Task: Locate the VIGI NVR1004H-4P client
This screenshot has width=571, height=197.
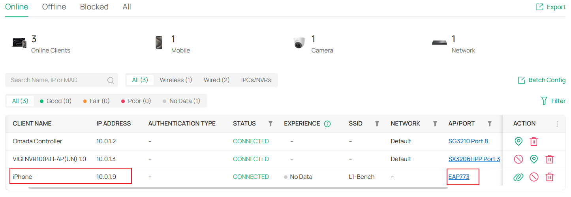Action: (x=534, y=159)
